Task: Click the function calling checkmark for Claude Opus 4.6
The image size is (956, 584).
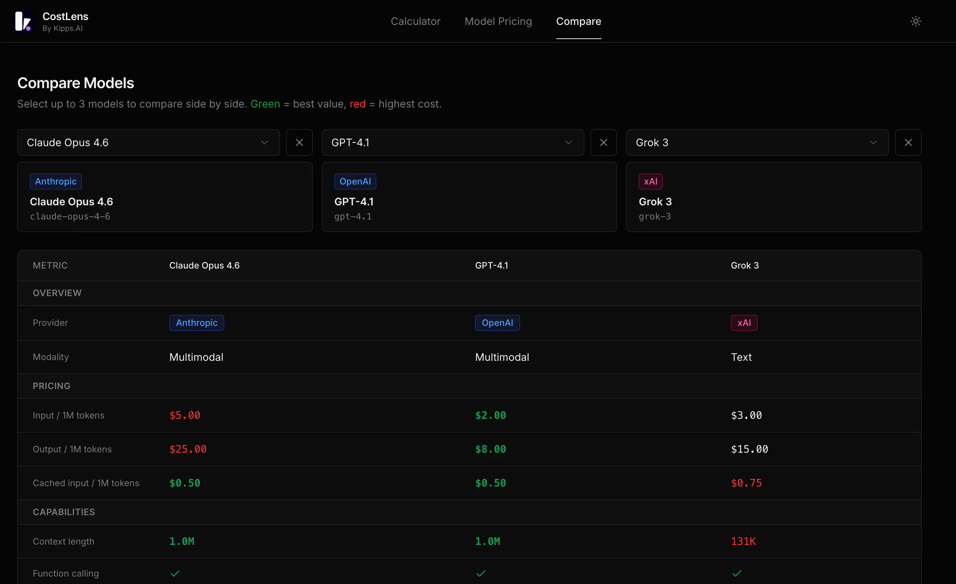Action: coord(175,573)
